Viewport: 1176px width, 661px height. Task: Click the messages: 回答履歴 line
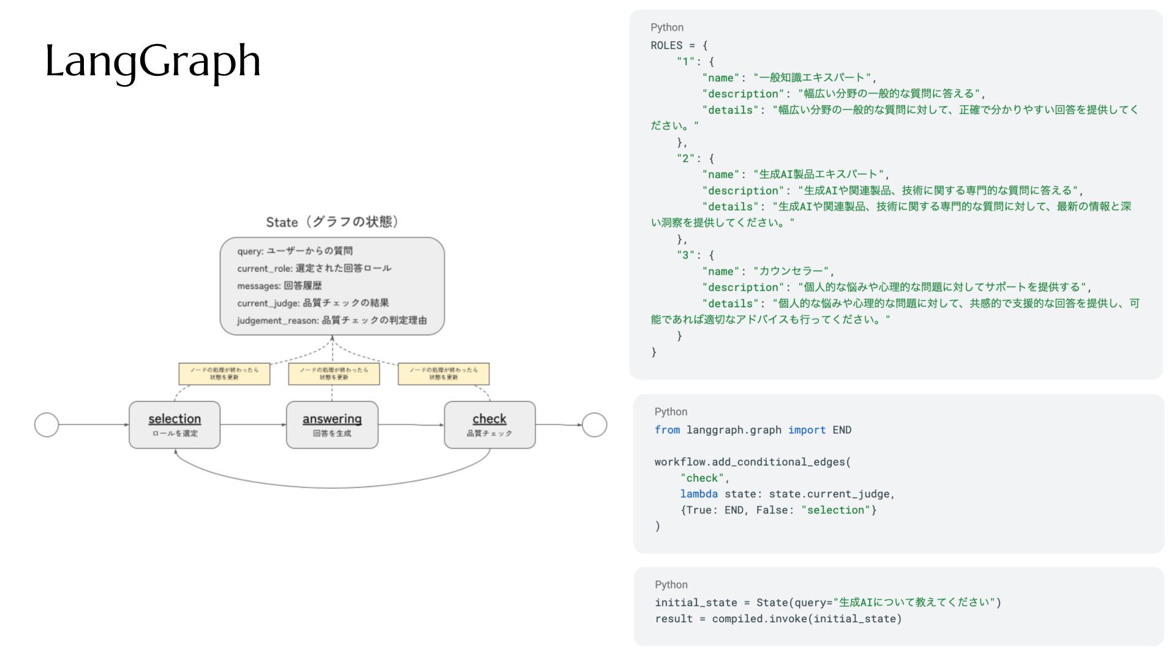[x=279, y=286]
